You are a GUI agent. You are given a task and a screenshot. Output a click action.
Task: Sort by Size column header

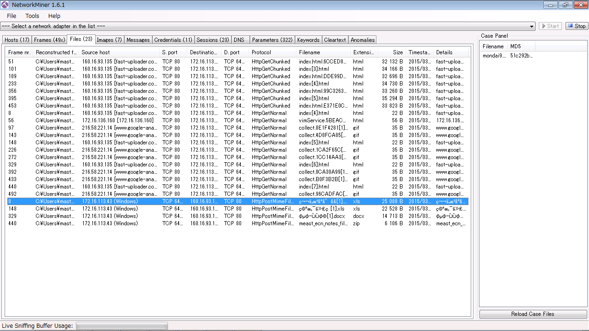(391, 52)
